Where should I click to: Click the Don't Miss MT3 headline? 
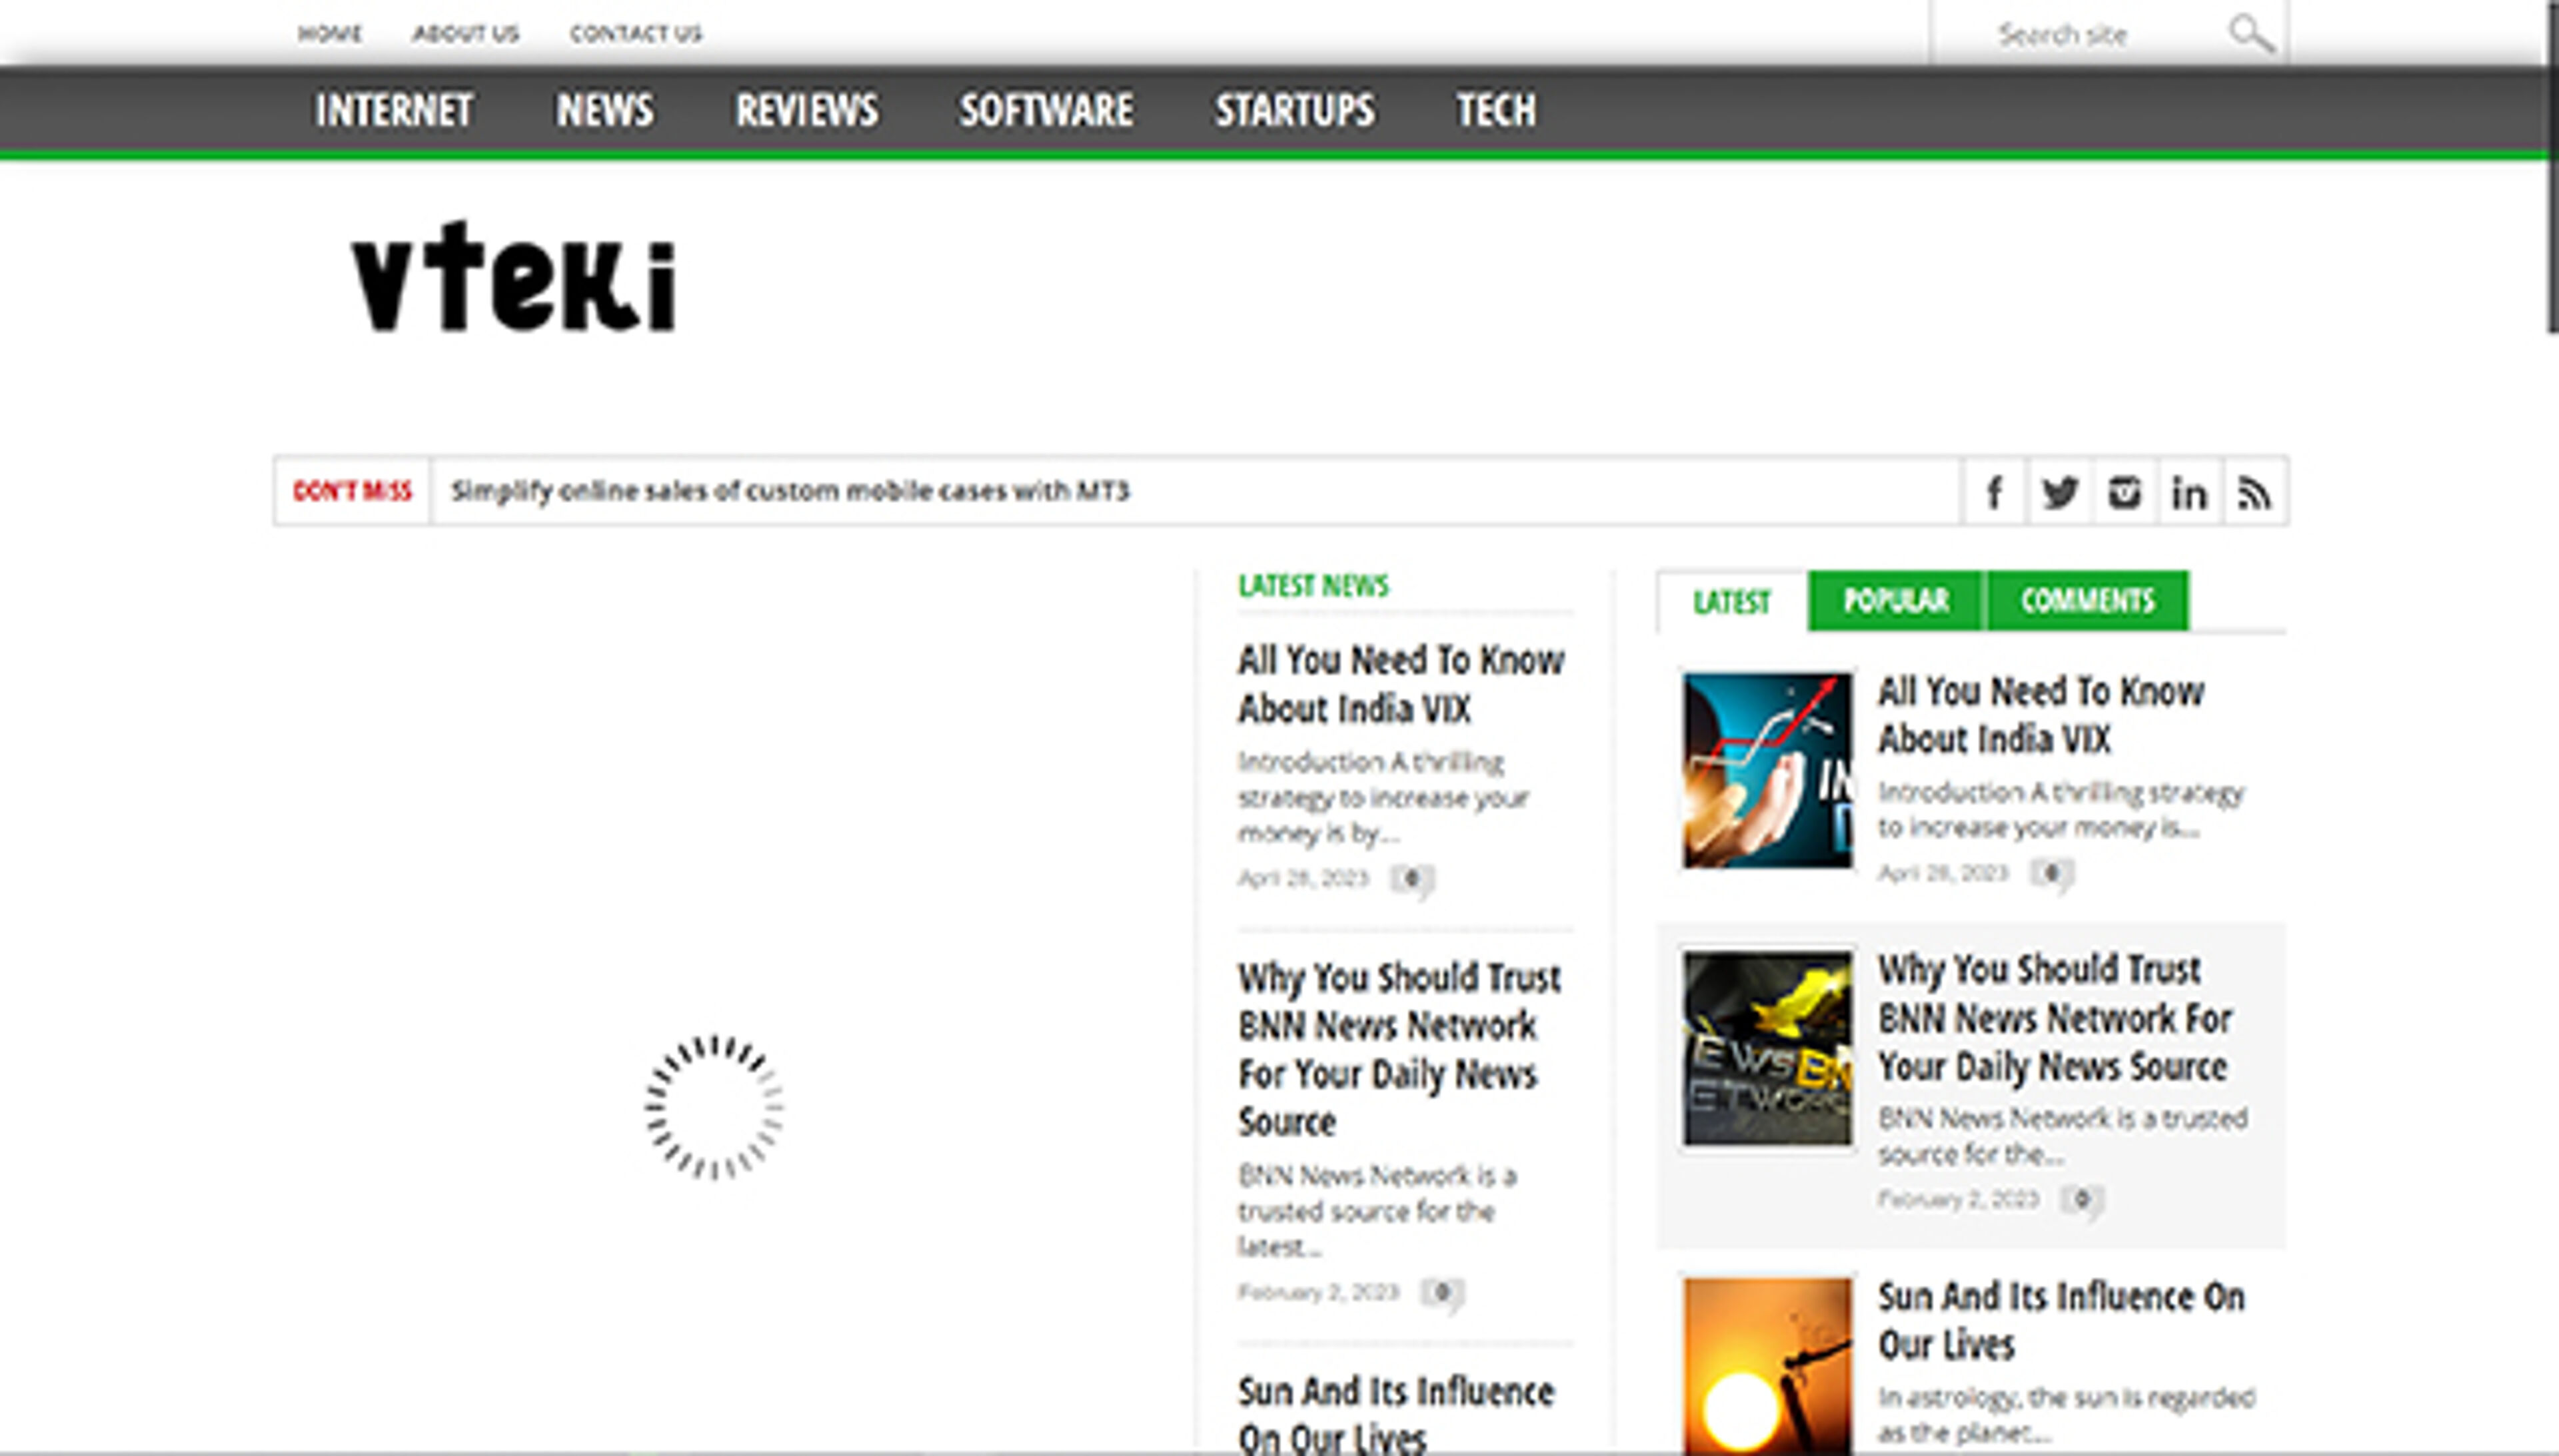(x=793, y=491)
